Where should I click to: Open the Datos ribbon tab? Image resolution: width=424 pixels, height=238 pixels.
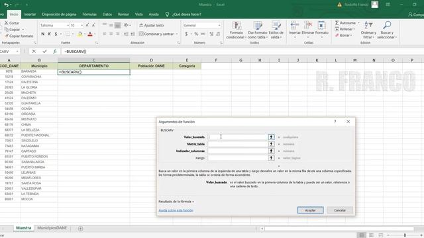pos(107,15)
